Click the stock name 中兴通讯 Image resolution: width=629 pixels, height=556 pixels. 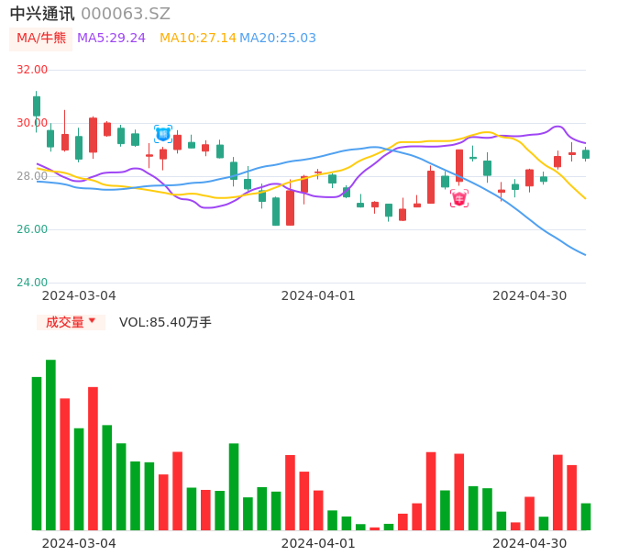click(42, 14)
